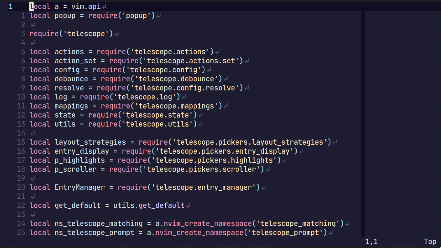Click the 'p_highlights' variable name
Image resolution: width=441 pixels, height=248 pixels.
point(80,160)
